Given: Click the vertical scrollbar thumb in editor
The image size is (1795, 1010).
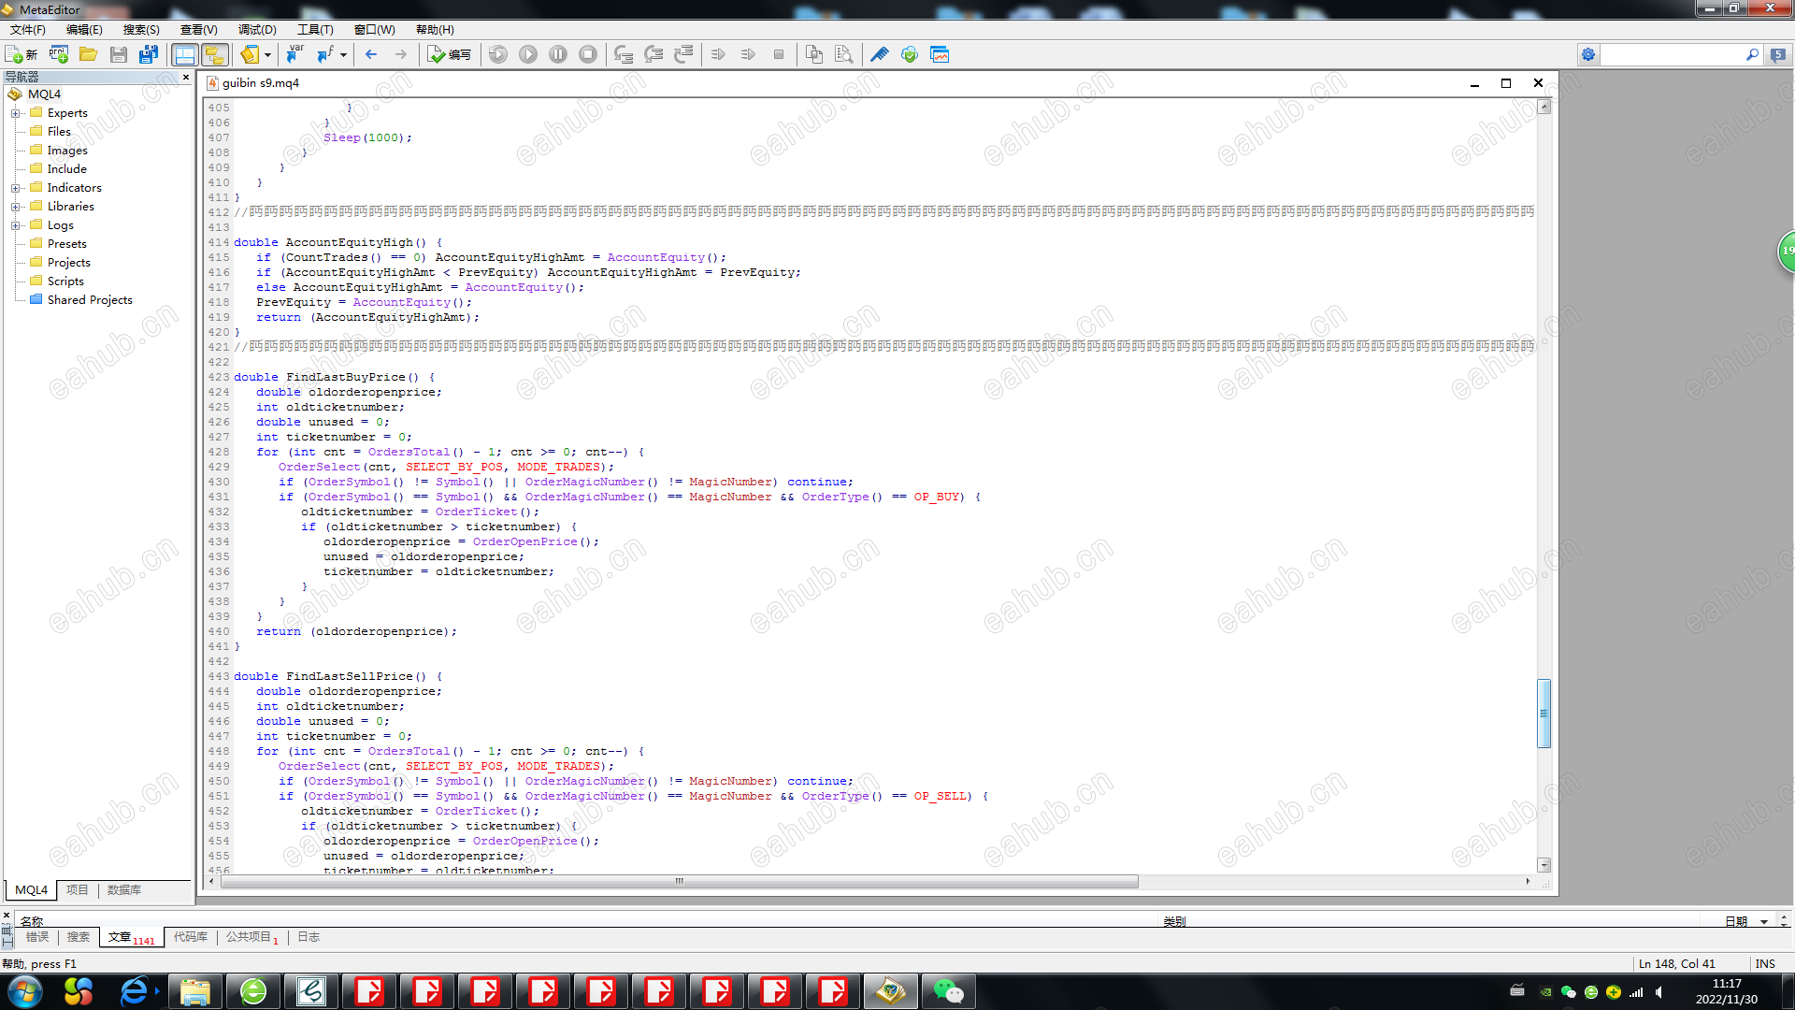Looking at the screenshot, I should 1544,713.
